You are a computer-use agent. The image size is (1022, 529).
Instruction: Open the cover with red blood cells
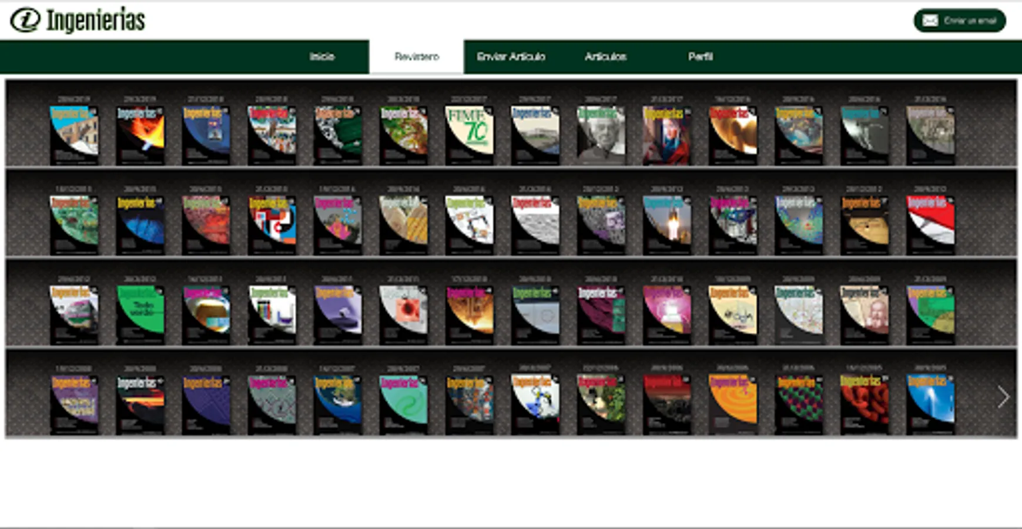(864, 405)
